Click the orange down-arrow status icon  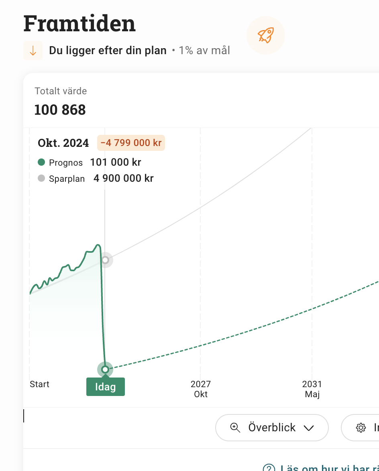33,51
